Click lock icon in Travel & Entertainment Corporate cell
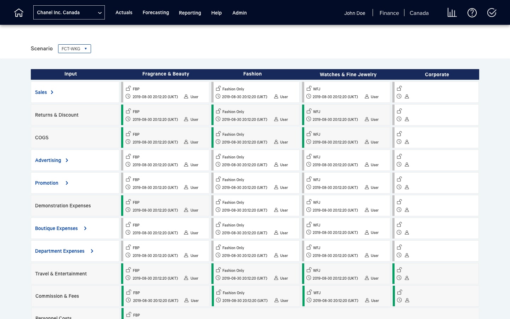The height and width of the screenshot is (319, 510). (399, 270)
